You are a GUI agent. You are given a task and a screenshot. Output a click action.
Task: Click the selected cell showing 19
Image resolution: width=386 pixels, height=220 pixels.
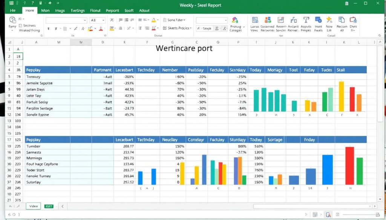pyautogui.click(x=18, y=56)
